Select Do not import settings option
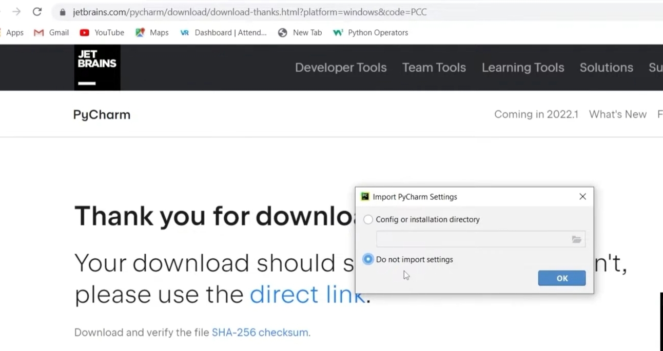The height and width of the screenshot is (351, 663). coord(408,259)
